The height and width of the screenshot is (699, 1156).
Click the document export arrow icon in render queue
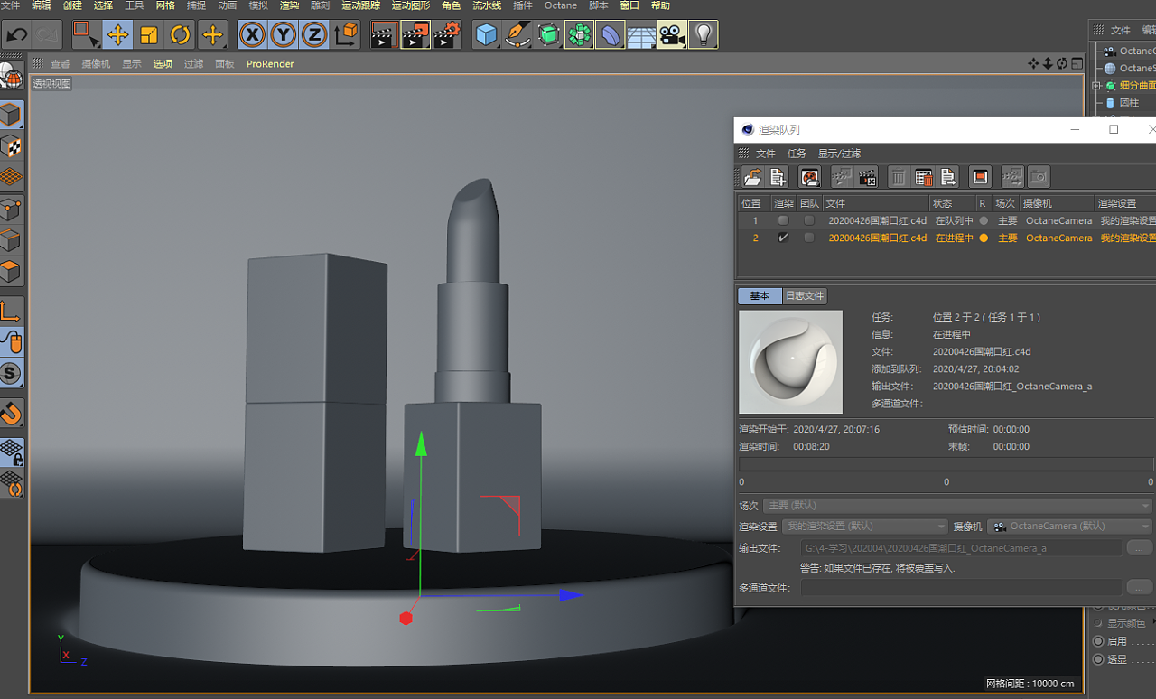click(x=948, y=177)
